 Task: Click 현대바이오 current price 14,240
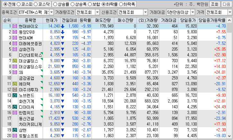click(x=54, y=26)
